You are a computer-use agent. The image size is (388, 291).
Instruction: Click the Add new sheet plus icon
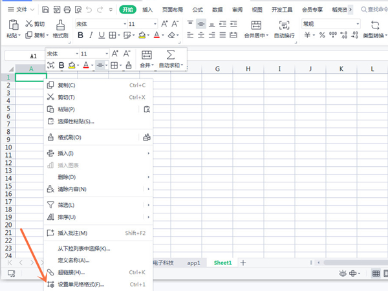click(243, 263)
